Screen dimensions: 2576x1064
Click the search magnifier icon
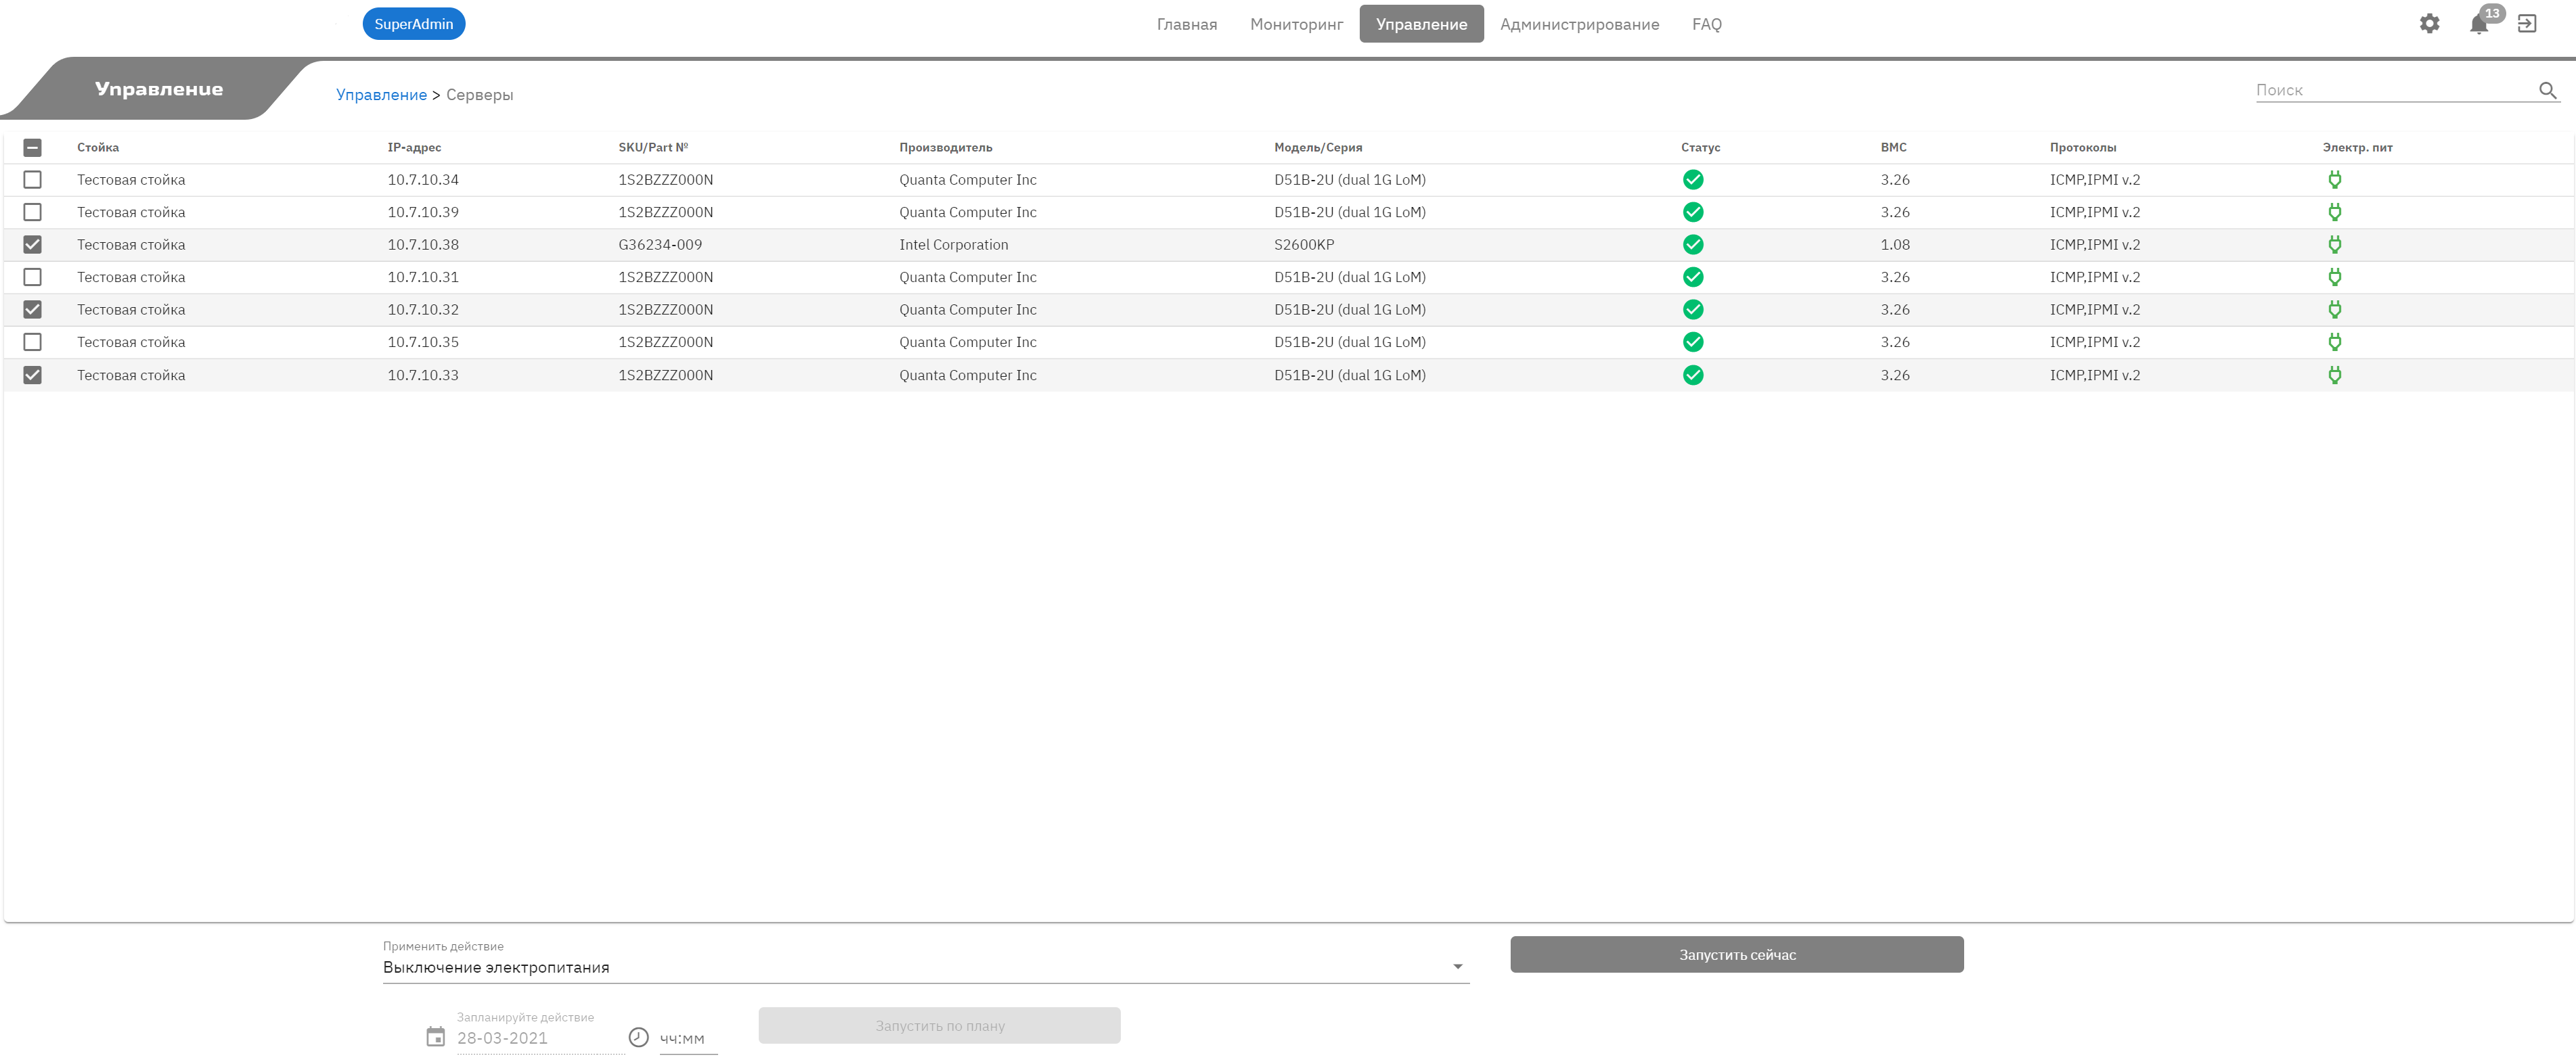point(2548,90)
